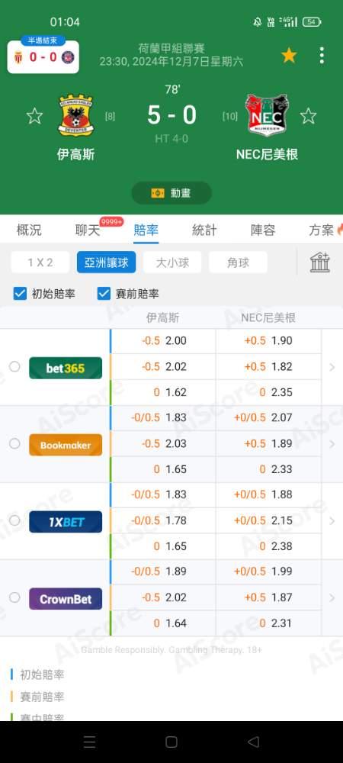The height and width of the screenshot is (763, 343).
Task: Tap the gold favorite star in header
Action: [x=289, y=56]
